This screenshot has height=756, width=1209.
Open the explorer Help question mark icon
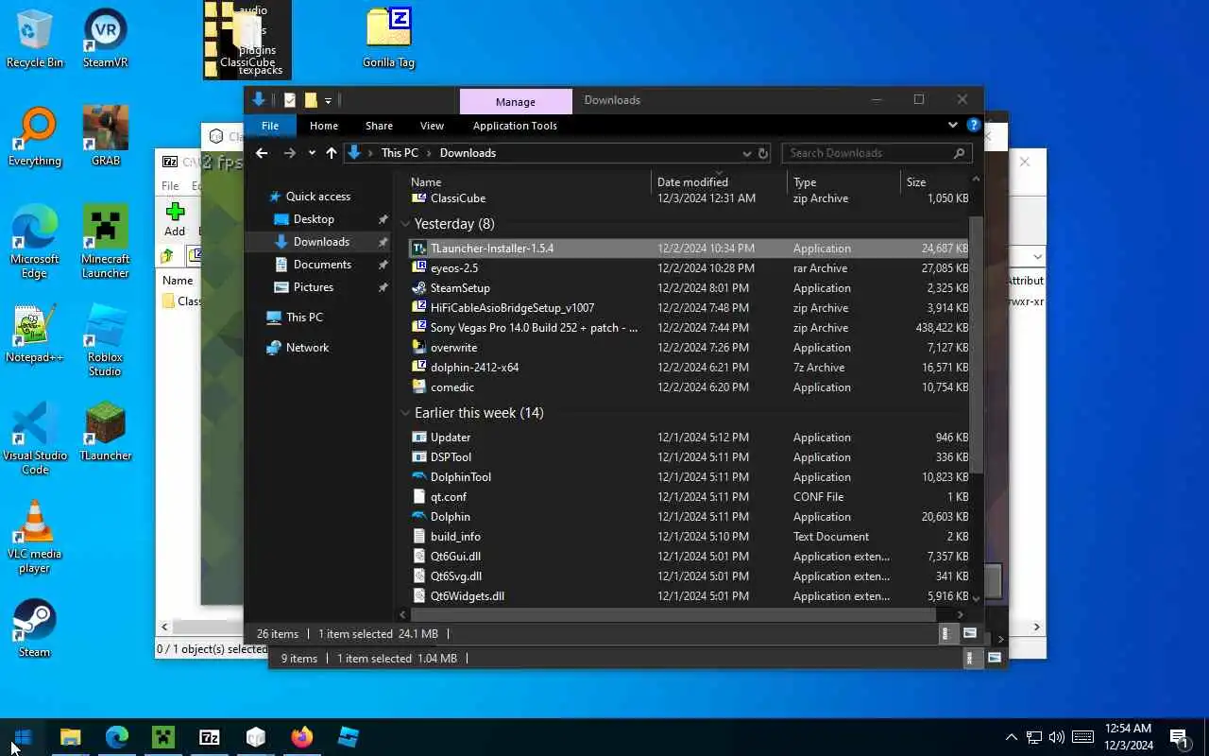(974, 125)
